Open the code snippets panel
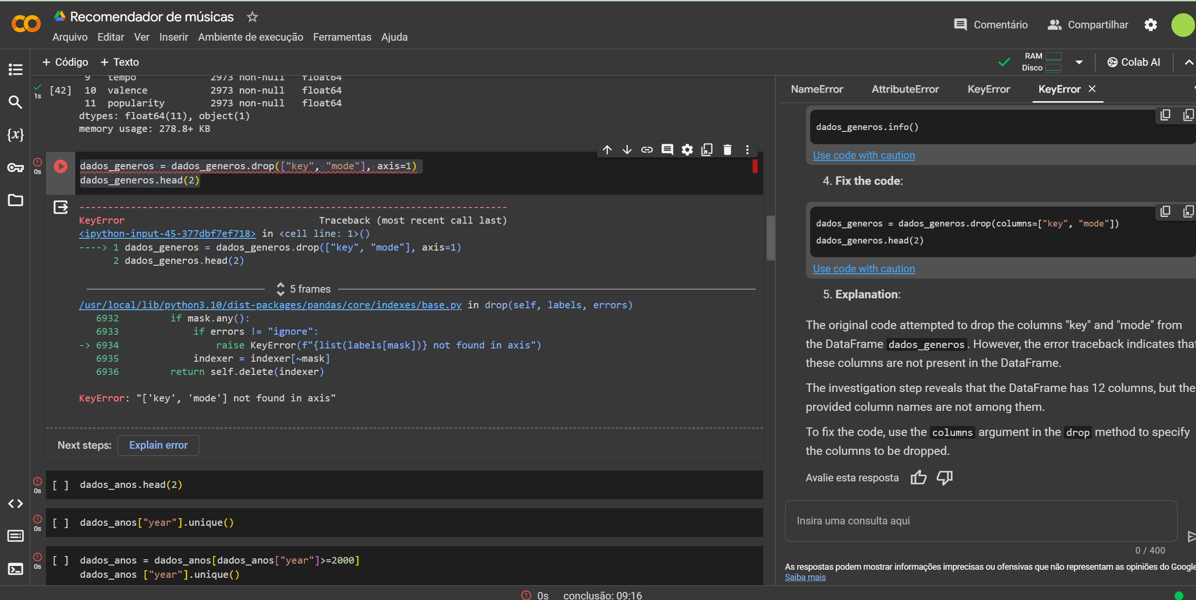The height and width of the screenshot is (600, 1196). (15, 504)
